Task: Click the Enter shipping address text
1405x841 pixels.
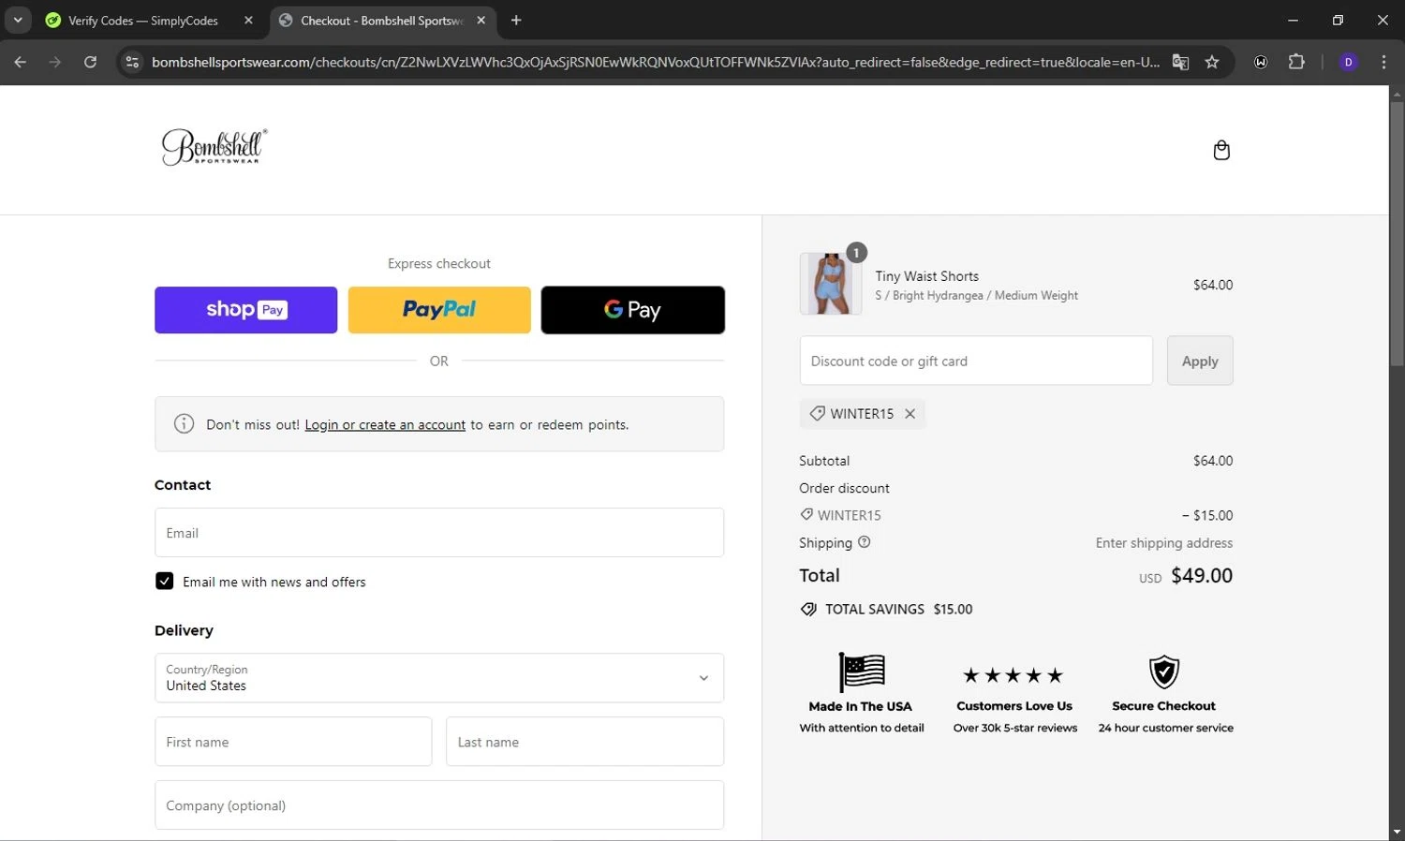Action: click(1164, 543)
